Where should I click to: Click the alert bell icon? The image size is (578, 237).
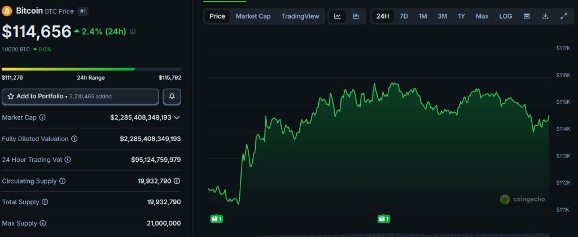(172, 96)
